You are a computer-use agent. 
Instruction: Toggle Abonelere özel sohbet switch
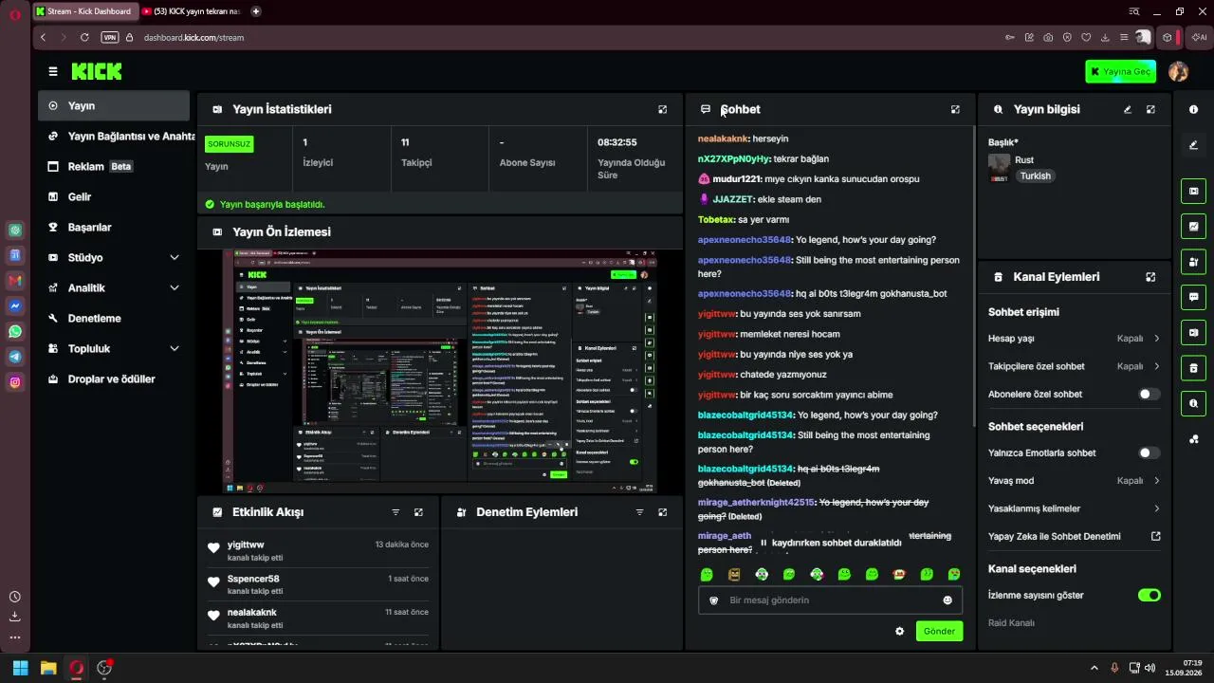[1149, 394]
